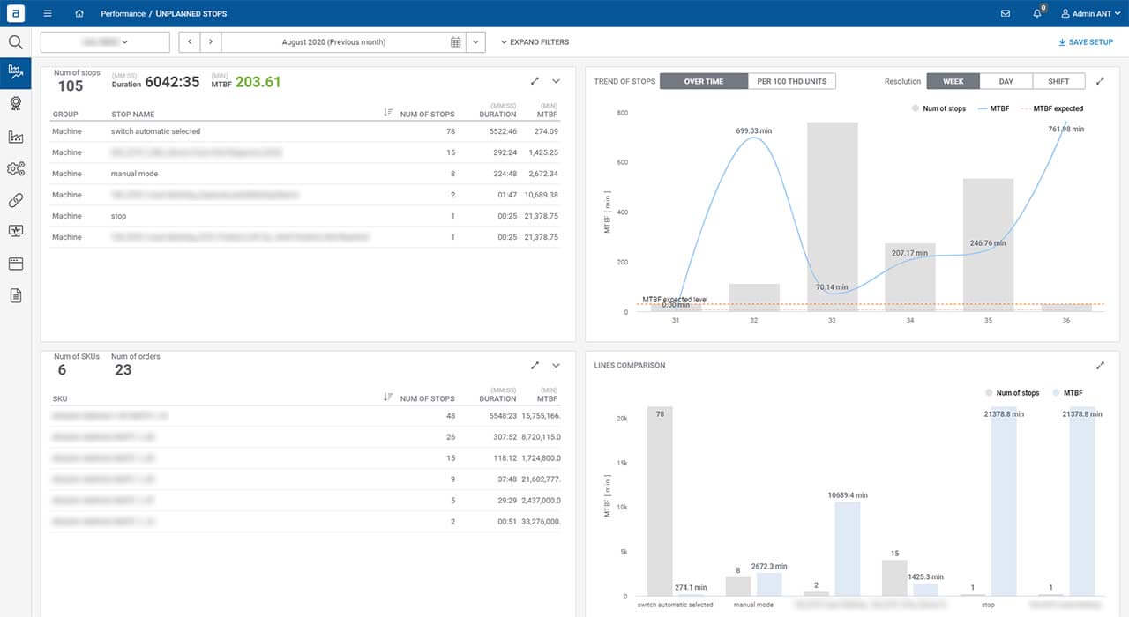
Task: Go to home via house icon
Action: click(80, 13)
